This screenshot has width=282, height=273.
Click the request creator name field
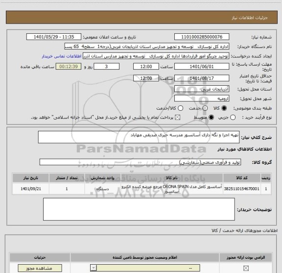[156, 56]
